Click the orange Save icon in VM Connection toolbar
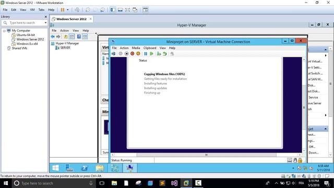334x188 pixels. pyautogui.click(x=138, y=54)
